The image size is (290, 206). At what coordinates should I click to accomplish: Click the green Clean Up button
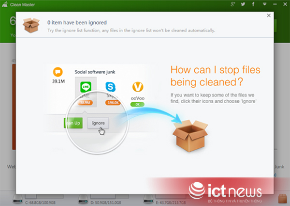pyautogui.click(x=73, y=123)
